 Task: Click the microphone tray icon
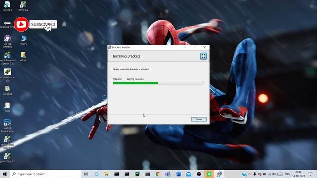tap(255, 174)
